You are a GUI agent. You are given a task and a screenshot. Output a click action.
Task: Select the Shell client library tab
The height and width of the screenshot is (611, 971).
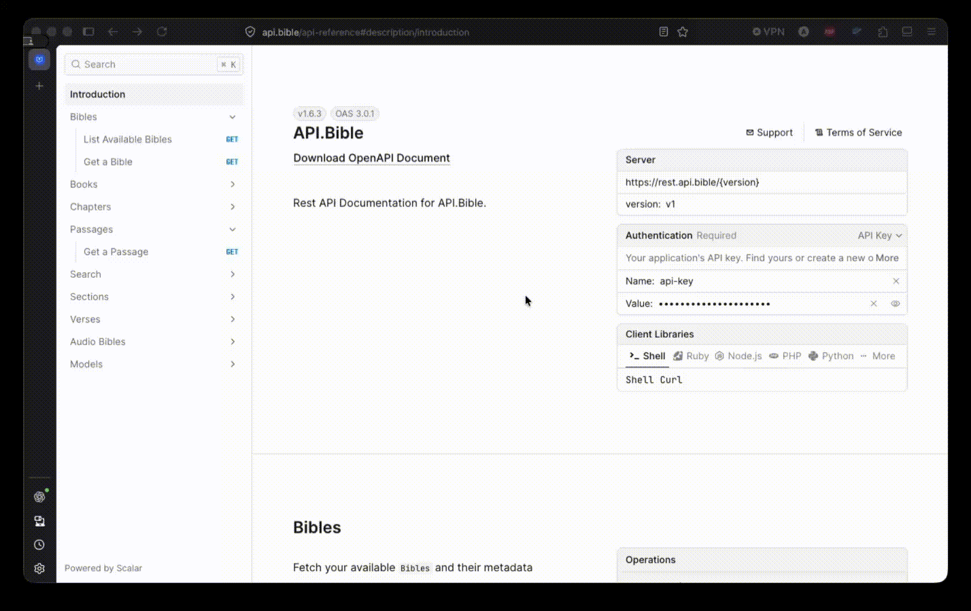pos(647,356)
